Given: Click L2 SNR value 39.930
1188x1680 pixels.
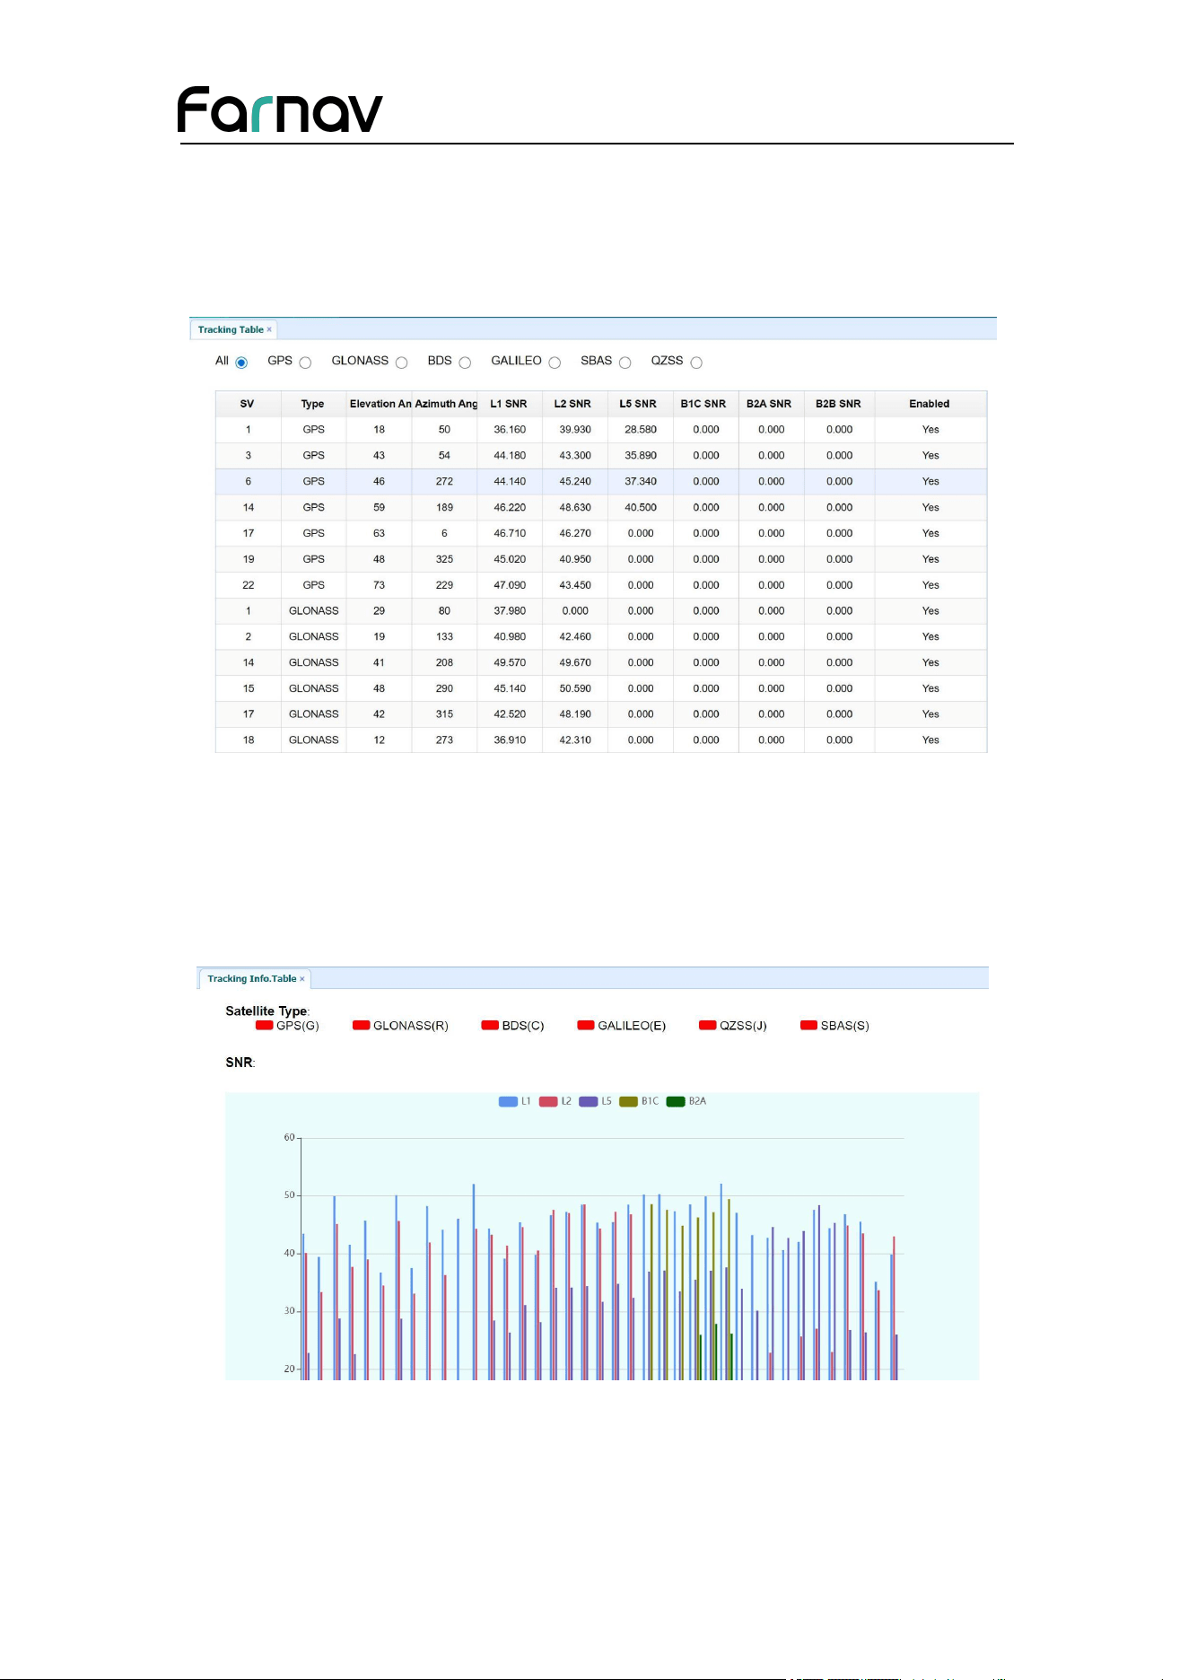Looking at the screenshot, I should [x=575, y=430].
